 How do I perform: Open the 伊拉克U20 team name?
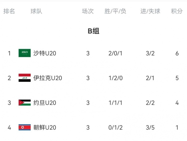point(48,78)
